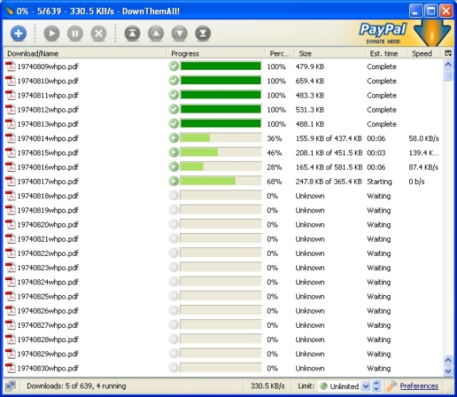Click the running status icon for 19740817whpo.pdf

[x=174, y=181]
